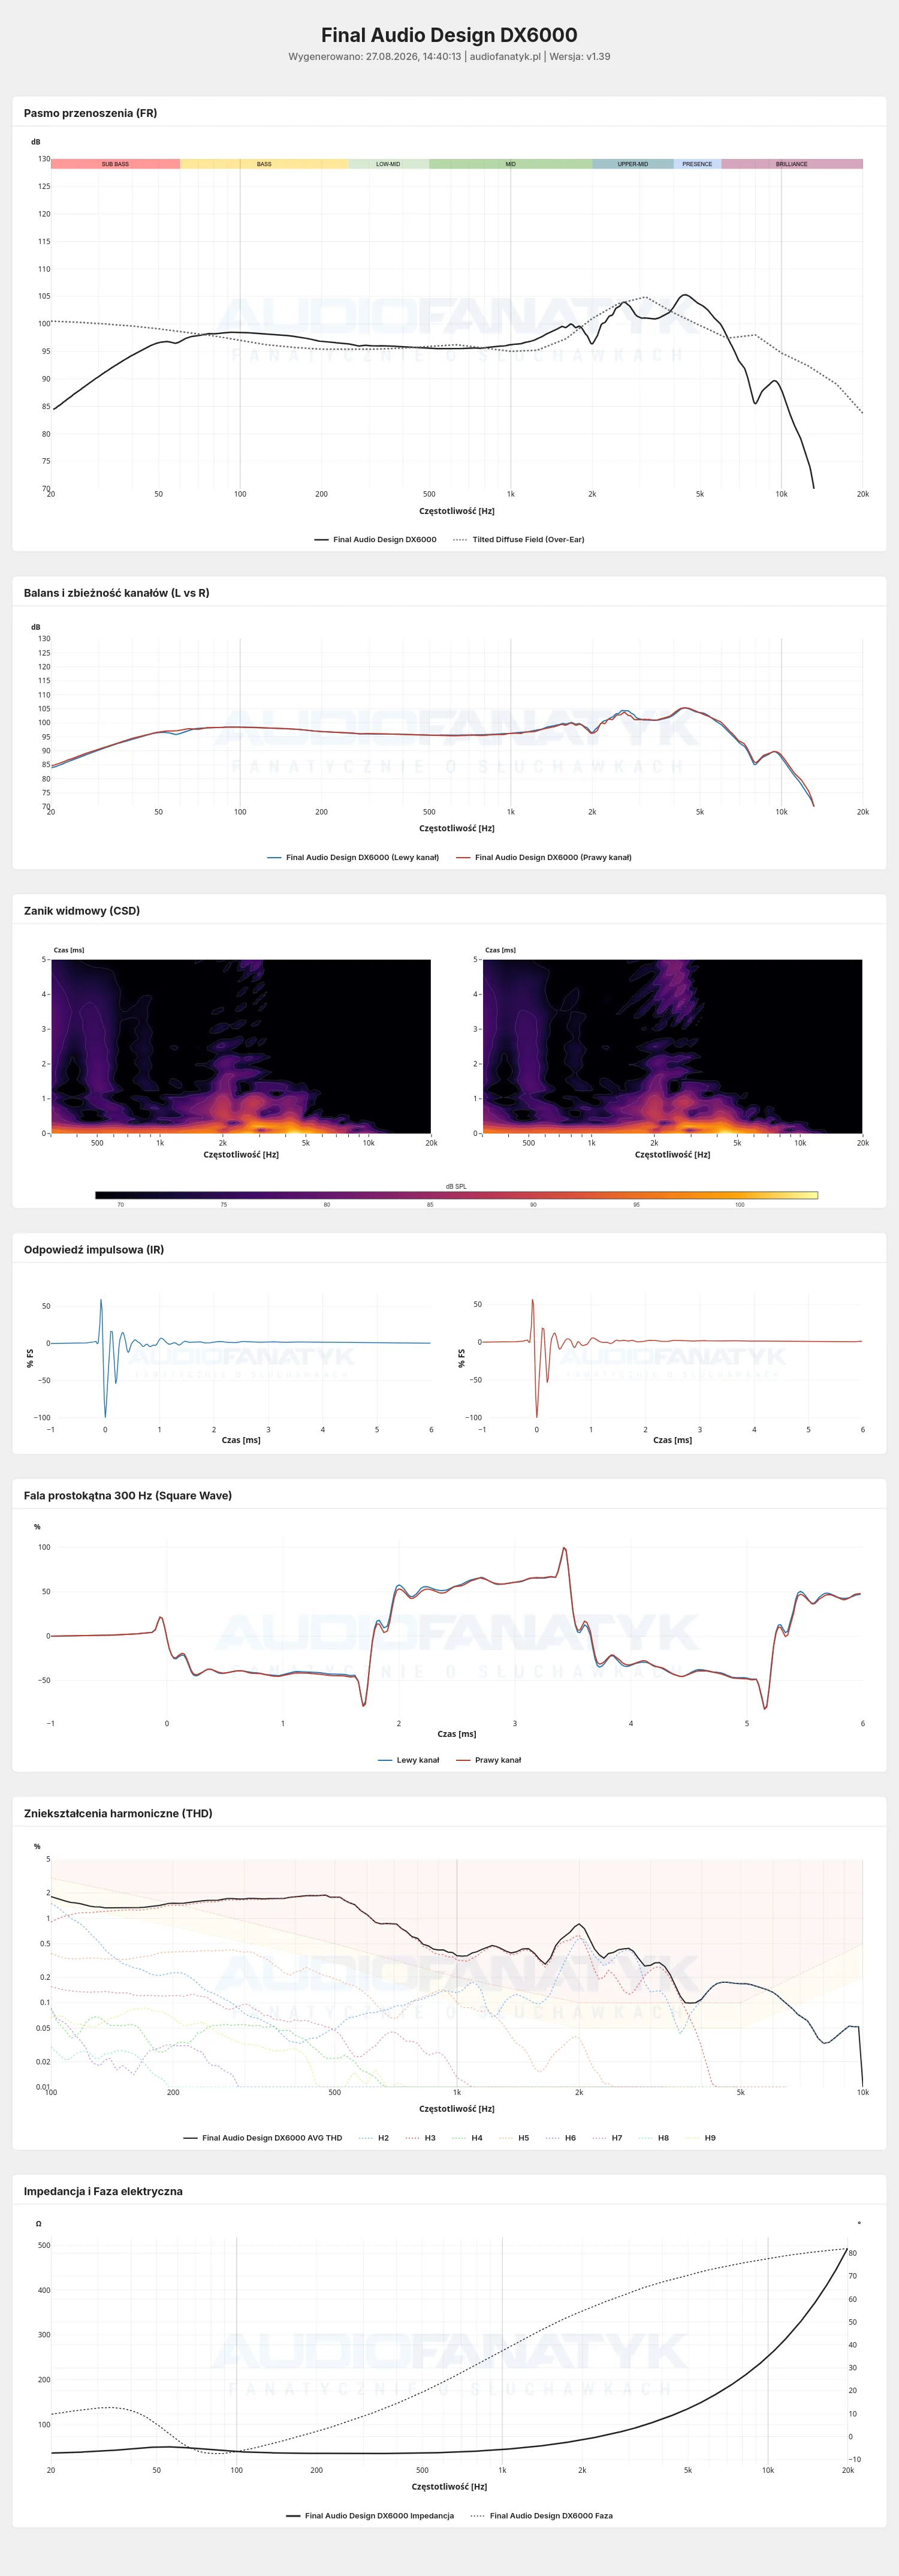
Task: Click the Fala prostokątna 300 Hz (Square Wave) heading
Action: click(x=128, y=1496)
